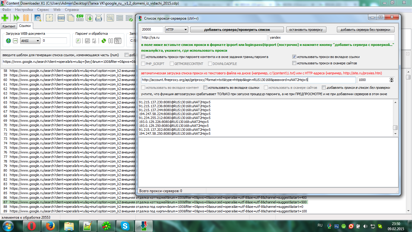Click the volume speaker tray icon
Image resolution: width=412 pixels, height=232 pixels.
click(x=366, y=226)
